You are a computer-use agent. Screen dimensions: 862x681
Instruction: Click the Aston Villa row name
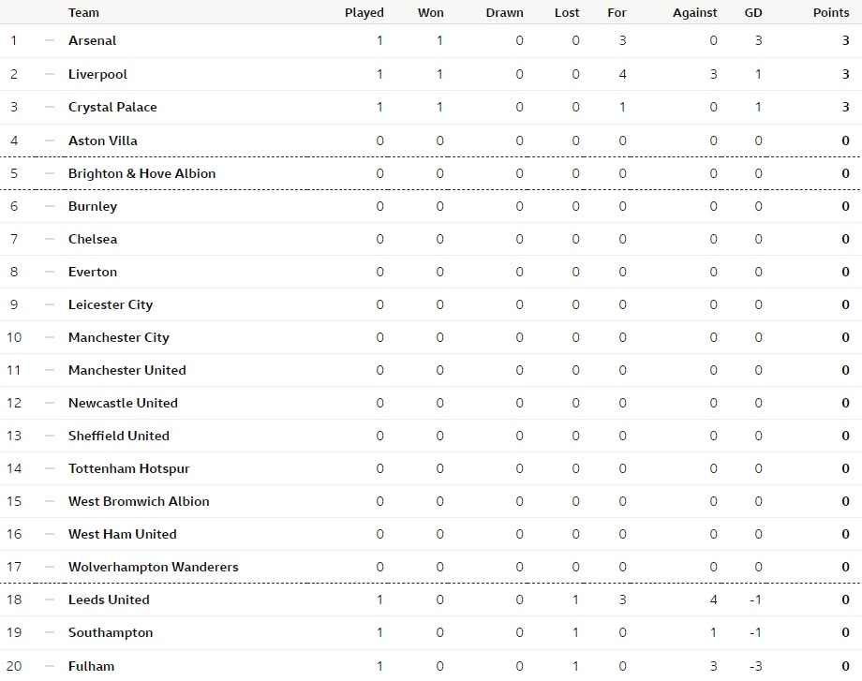pos(102,141)
